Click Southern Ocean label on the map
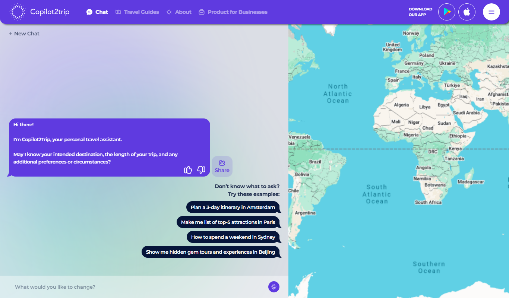Viewport: 509px width, 298px height. tap(429, 267)
